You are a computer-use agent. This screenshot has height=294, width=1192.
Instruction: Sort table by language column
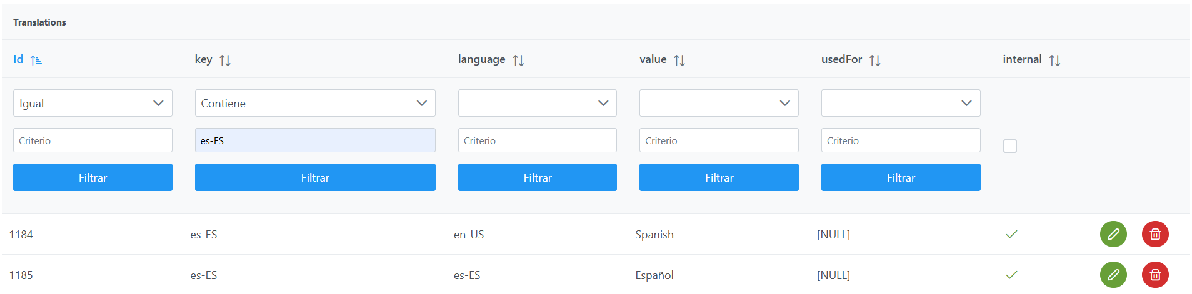pyautogui.click(x=518, y=60)
